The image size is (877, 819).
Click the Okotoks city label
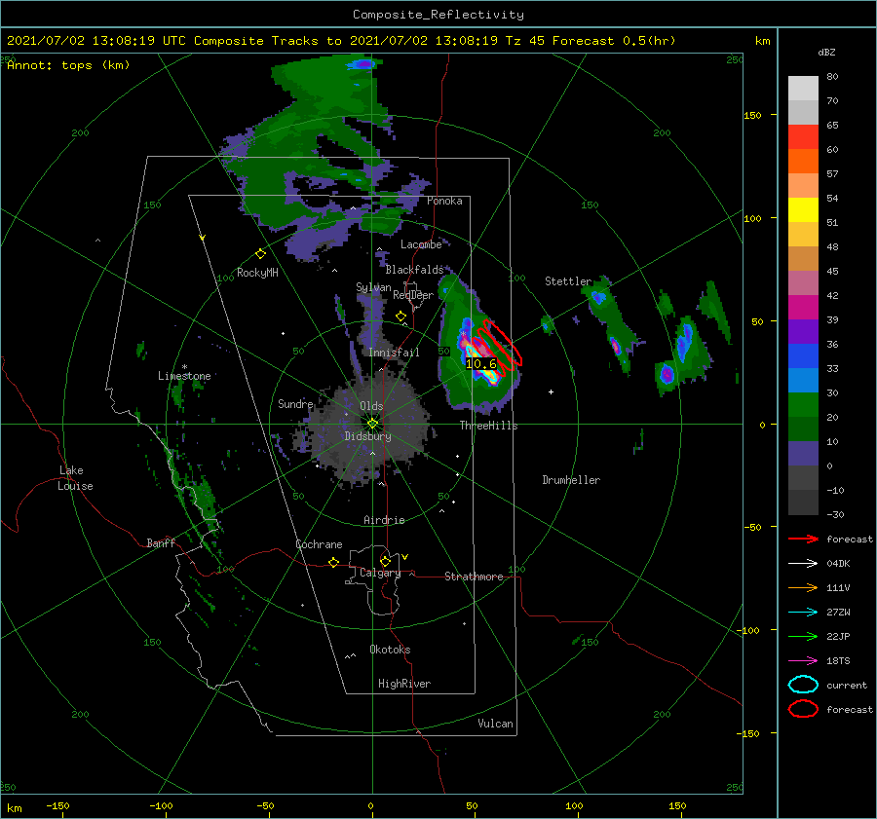(390, 650)
